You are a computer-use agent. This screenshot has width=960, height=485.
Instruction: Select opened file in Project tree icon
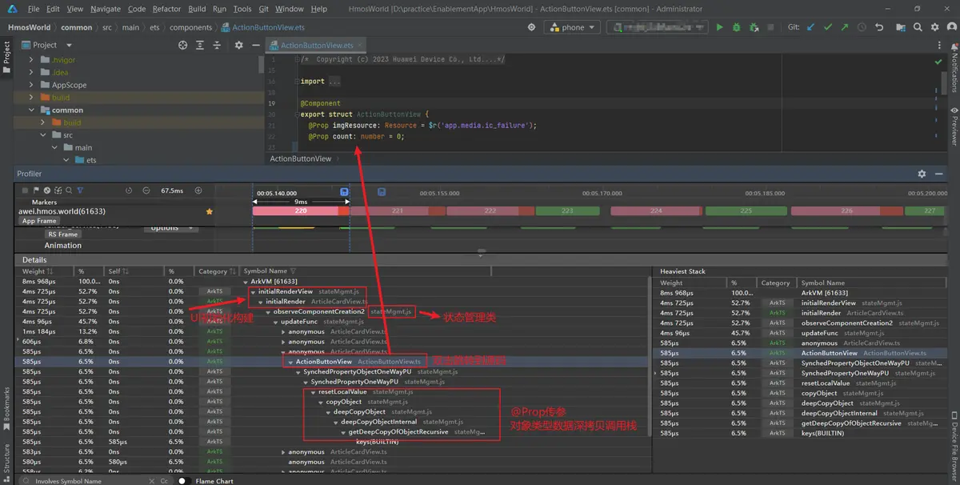183,45
